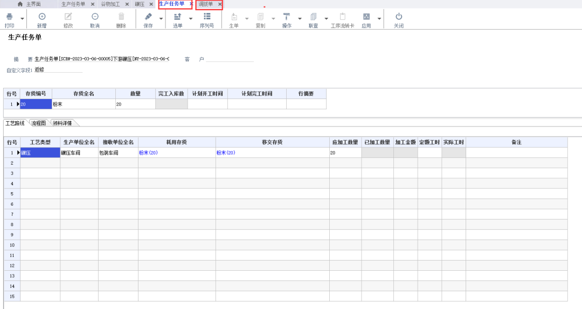
Task: Switch to the first 生产任务单 tab
Action: pyautogui.click(x=73, y=4)
